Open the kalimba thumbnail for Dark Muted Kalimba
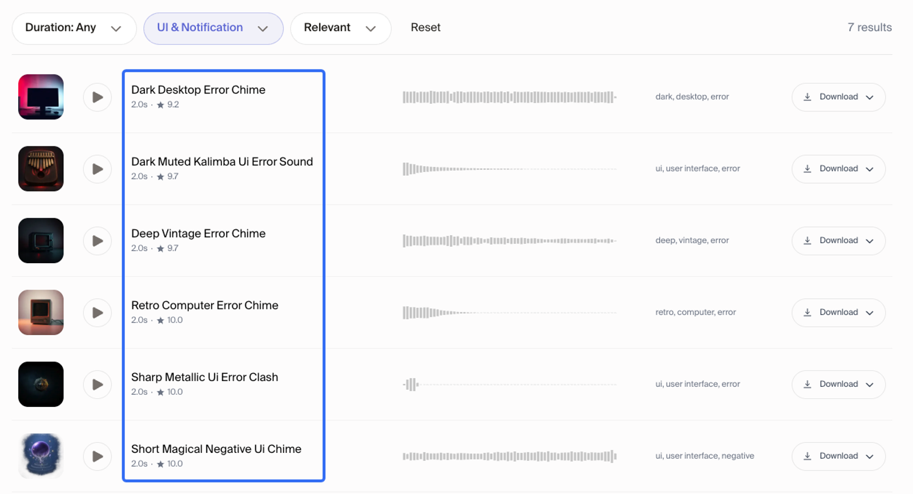 tap(41, 169)
